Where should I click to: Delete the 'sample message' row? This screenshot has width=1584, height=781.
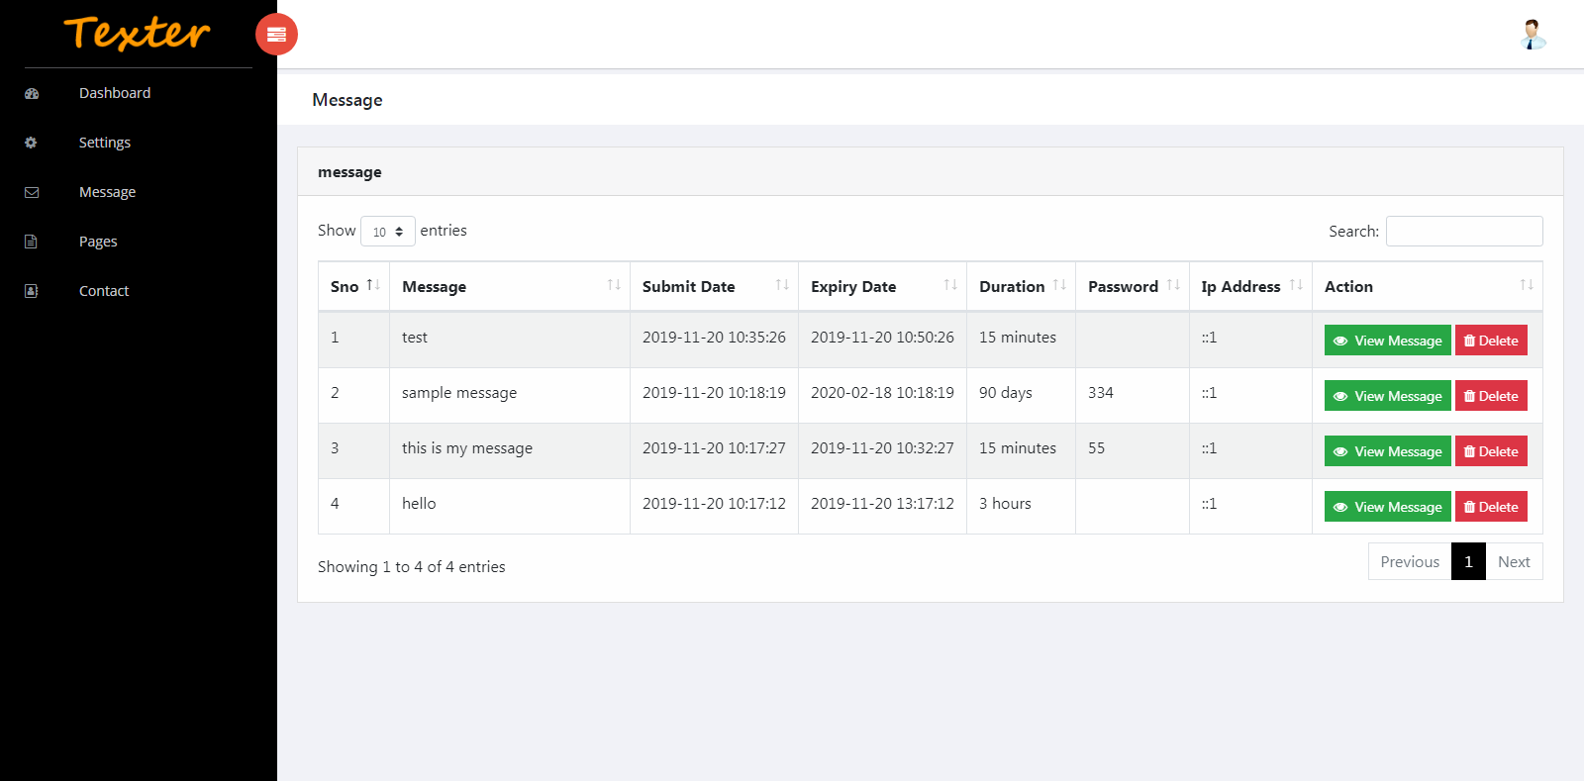(x=1491, y=396)
